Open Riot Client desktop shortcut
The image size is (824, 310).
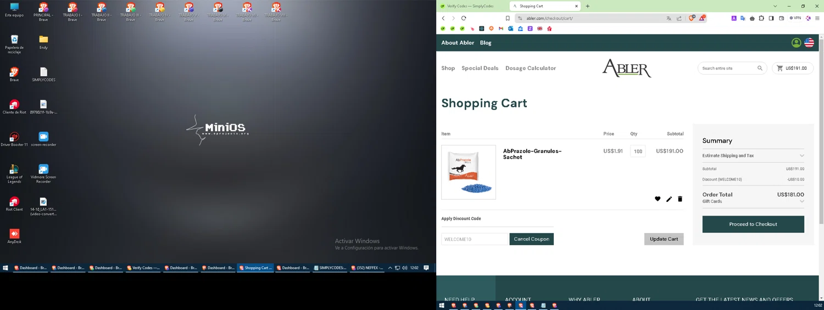14,204
